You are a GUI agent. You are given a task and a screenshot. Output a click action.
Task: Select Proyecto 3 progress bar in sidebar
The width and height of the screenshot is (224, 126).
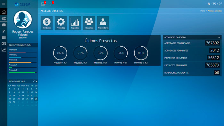coord(23,62)
